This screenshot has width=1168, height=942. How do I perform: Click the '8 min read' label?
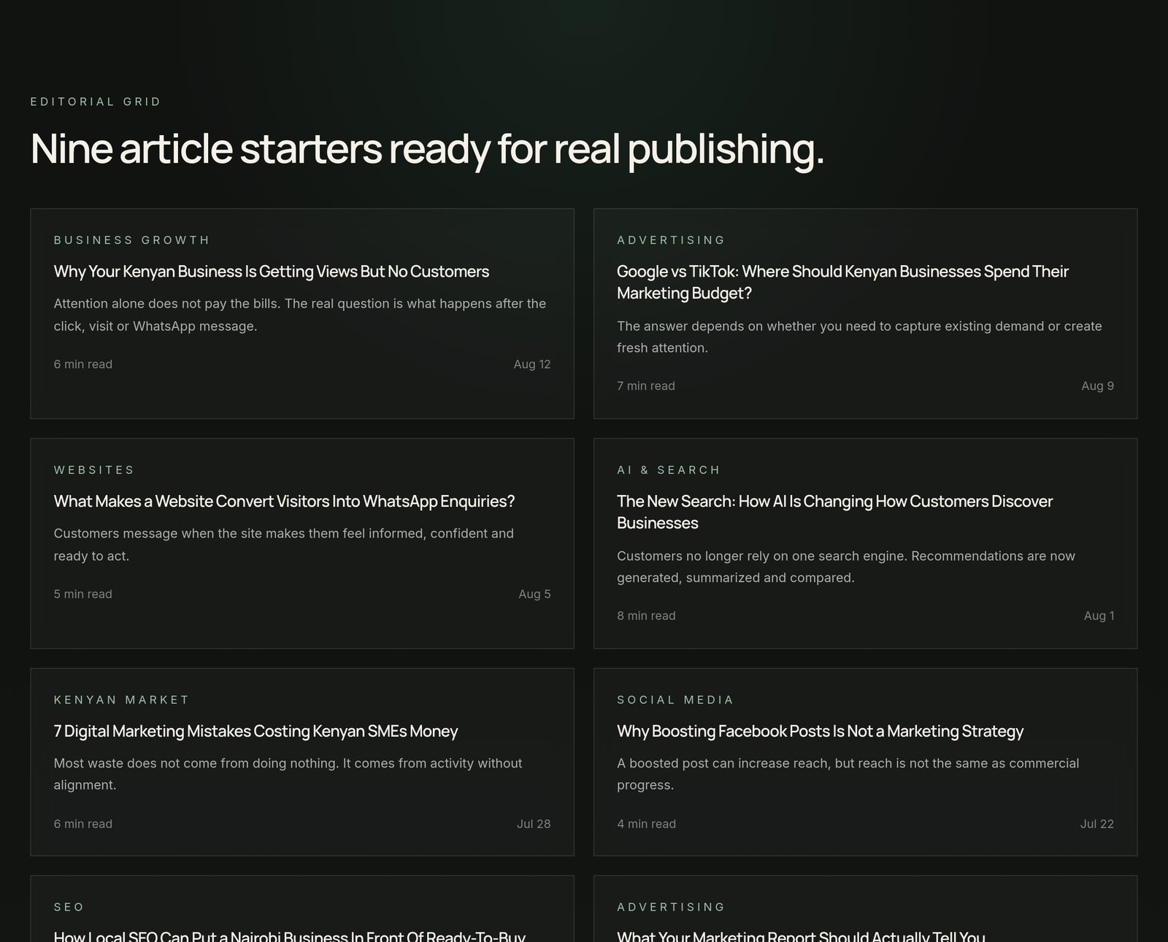point(646,616)
